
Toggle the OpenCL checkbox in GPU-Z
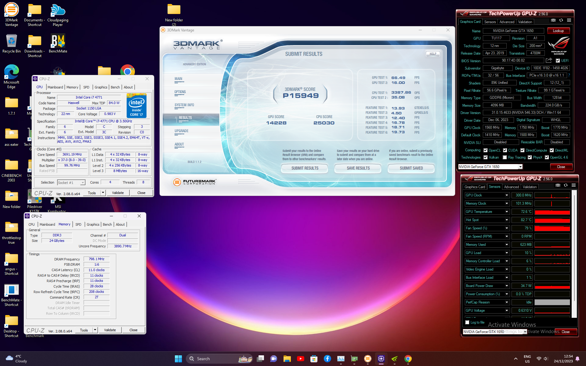tap(485, 150)
